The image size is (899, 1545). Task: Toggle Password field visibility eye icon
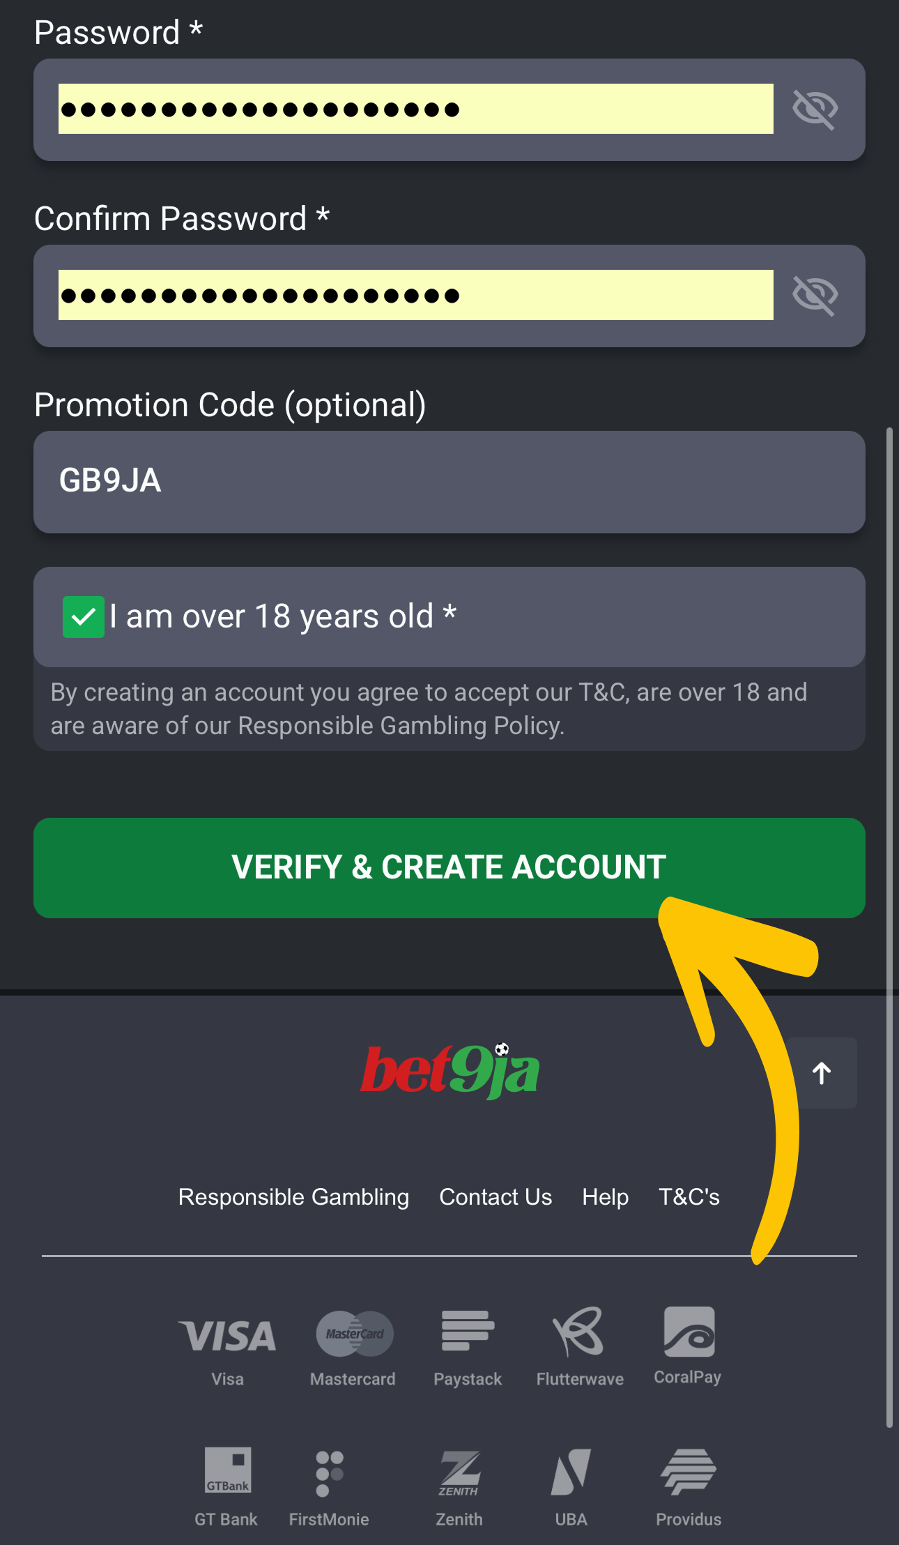[814, 109]
